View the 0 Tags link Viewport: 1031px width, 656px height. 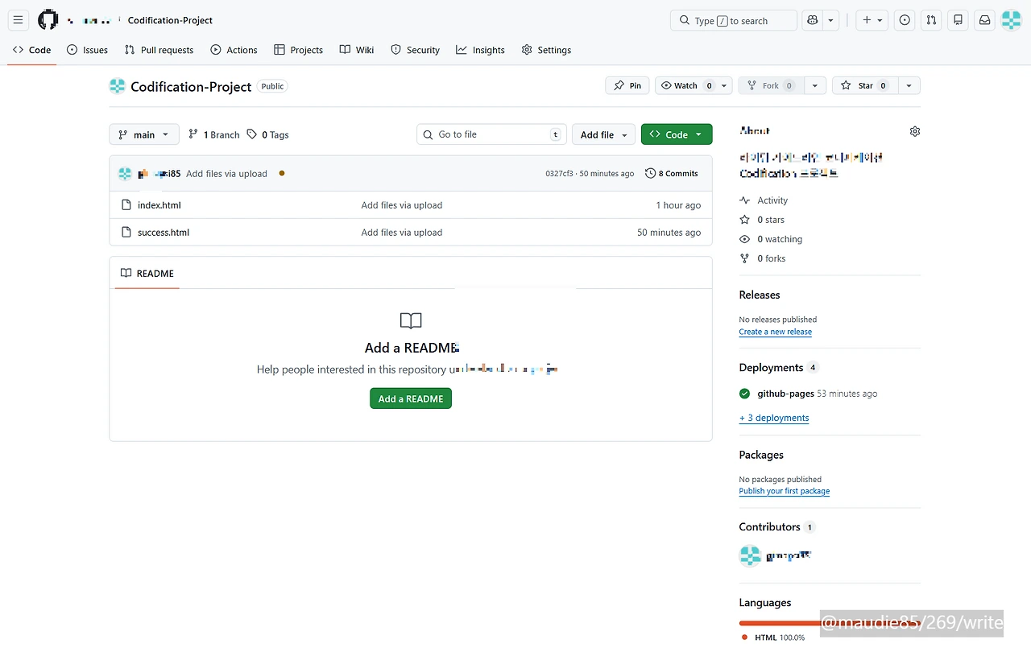pyautogui.click(x=268, y=134)
